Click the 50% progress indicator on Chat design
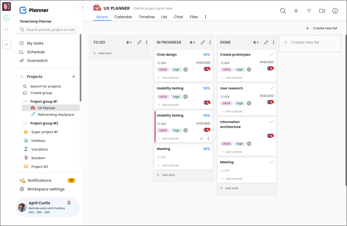The width and height of the screenshot is (347, 226). tap(207, 54)
